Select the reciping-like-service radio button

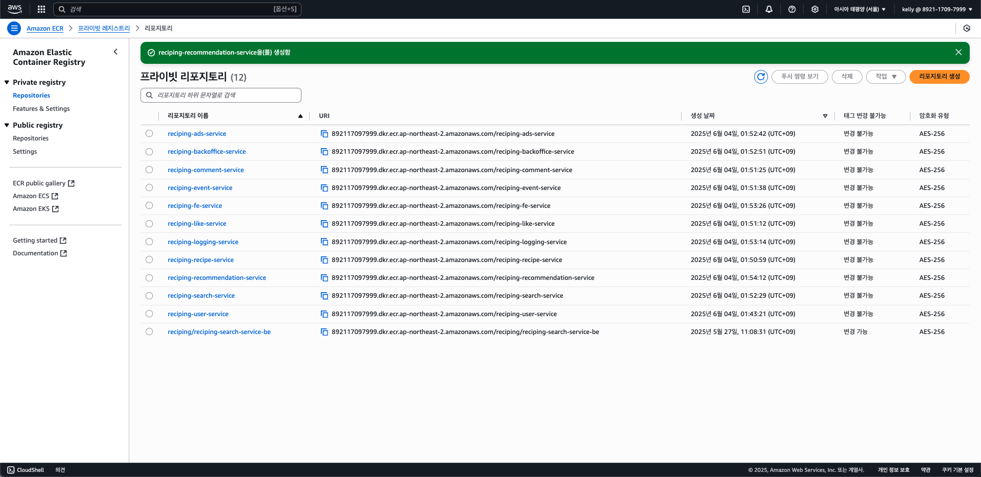[149, 224]
